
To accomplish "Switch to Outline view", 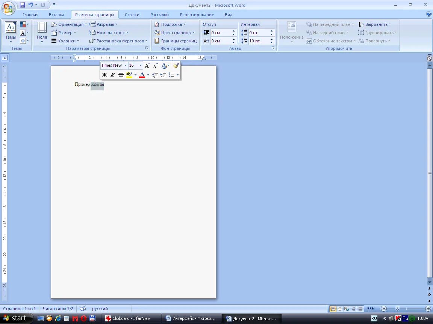I will (353, 309).
